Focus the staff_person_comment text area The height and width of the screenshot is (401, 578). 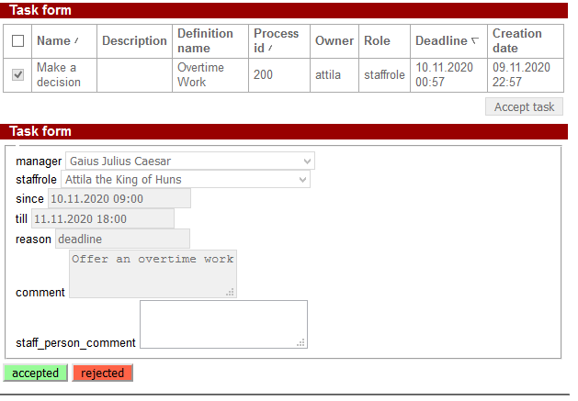point(222,323)
